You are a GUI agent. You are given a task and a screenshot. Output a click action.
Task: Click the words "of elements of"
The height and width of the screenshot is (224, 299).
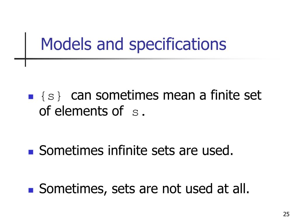click(81, 111)
